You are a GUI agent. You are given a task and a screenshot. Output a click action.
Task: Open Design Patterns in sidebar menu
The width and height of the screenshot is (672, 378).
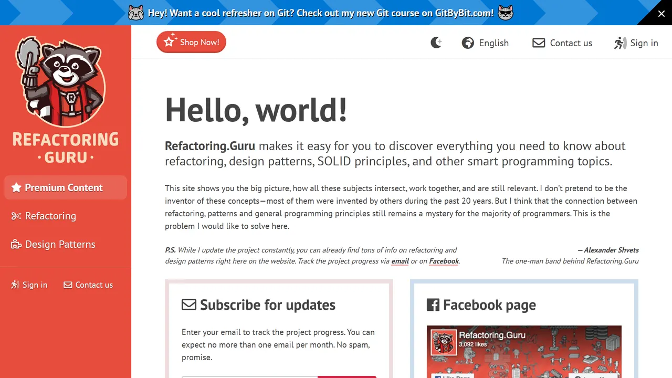(66, 244)
